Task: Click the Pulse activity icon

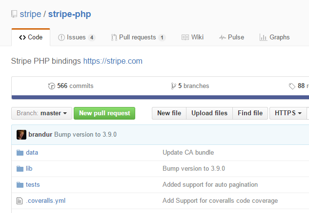Action: coord(223,37)
